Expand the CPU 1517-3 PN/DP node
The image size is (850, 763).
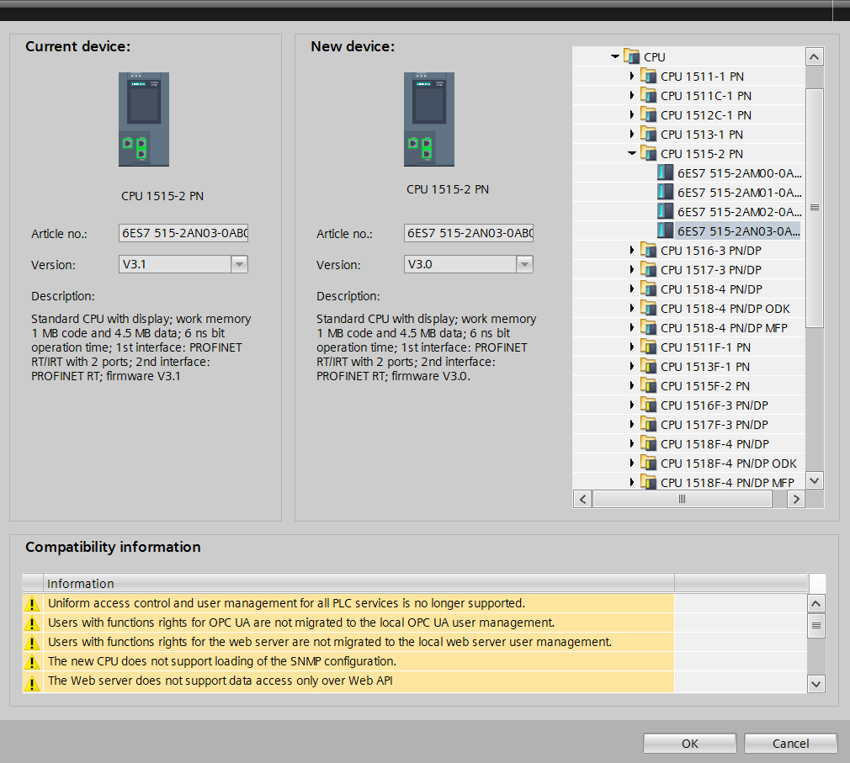pos(632,270)
